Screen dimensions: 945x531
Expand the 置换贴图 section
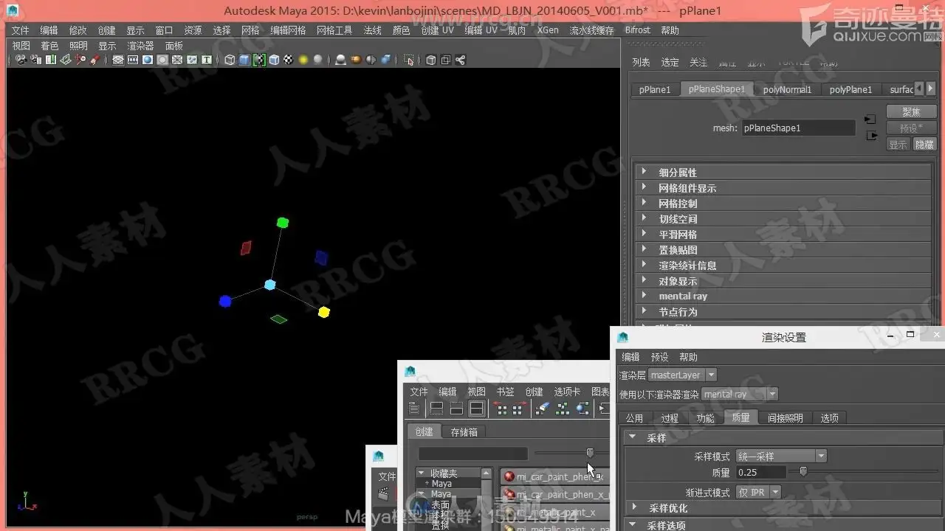click(x=783, y=250)
